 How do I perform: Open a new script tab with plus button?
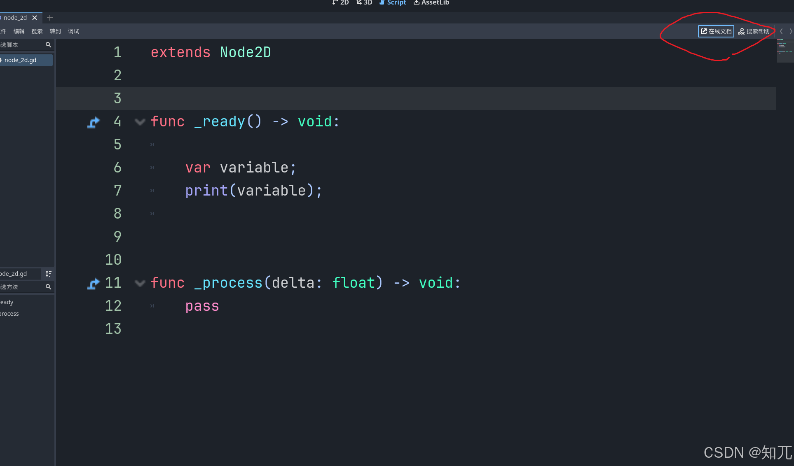pos(50,18)
